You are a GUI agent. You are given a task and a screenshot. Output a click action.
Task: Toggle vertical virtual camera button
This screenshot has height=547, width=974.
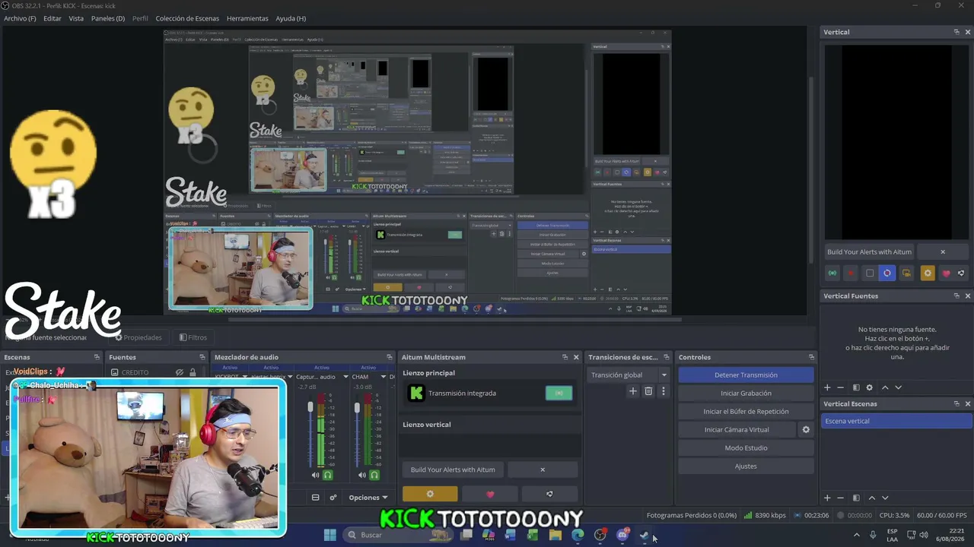click(x=906, y=273)
